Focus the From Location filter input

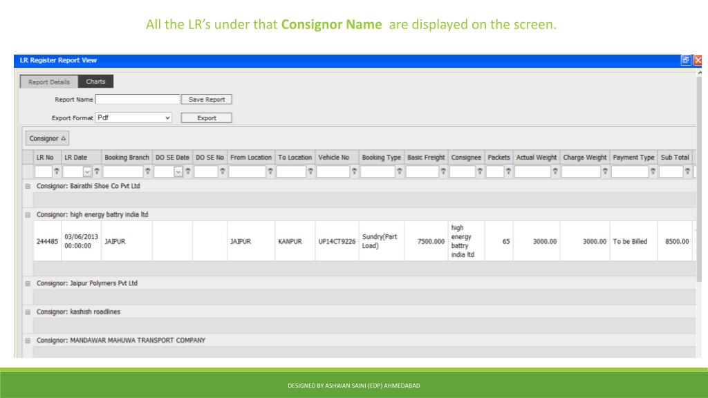(248, 171)
